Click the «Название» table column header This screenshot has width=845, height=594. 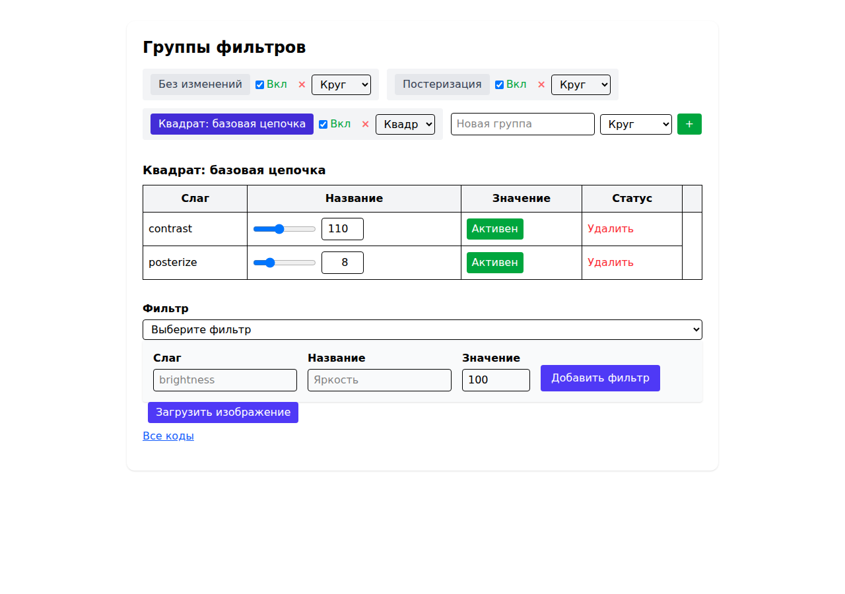point(355,199)
